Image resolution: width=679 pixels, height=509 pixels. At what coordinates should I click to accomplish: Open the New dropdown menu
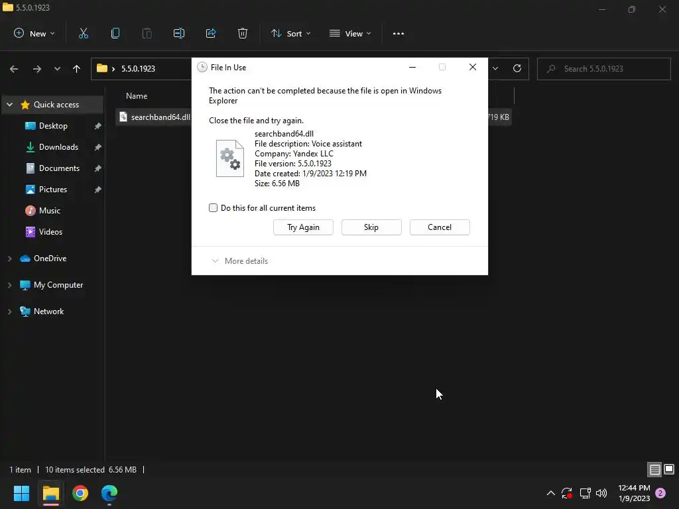[34, 33]
